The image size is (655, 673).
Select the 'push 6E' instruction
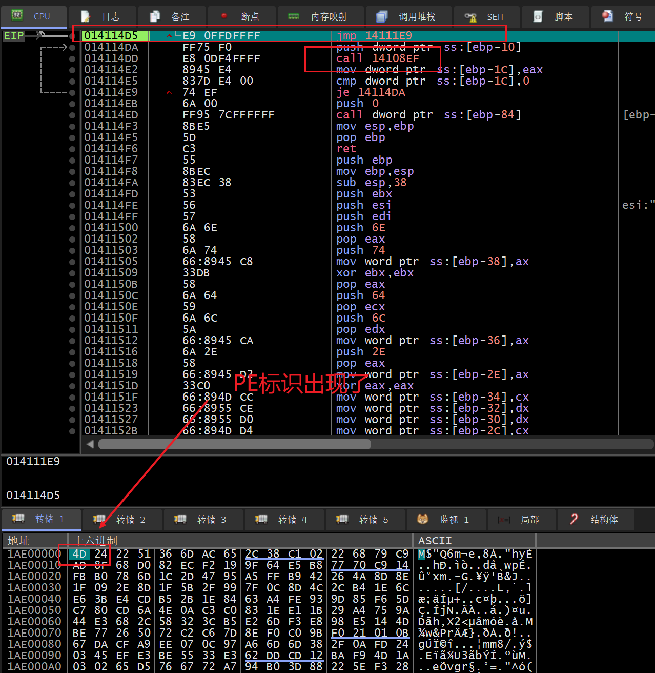point(361,228)
